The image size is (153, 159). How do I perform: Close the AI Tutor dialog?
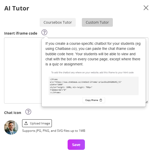click(146, 8)
